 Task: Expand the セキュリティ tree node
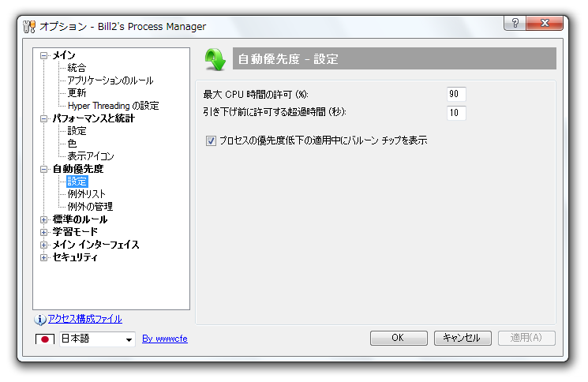click(x=44, y=257)
